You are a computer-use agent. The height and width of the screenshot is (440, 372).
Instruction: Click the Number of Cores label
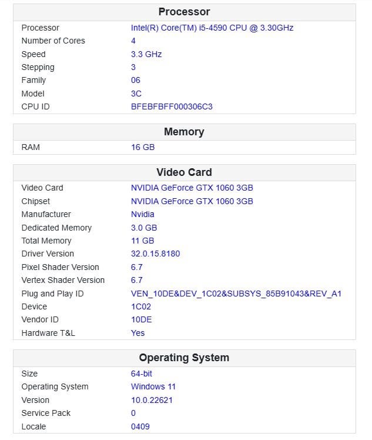53,41
